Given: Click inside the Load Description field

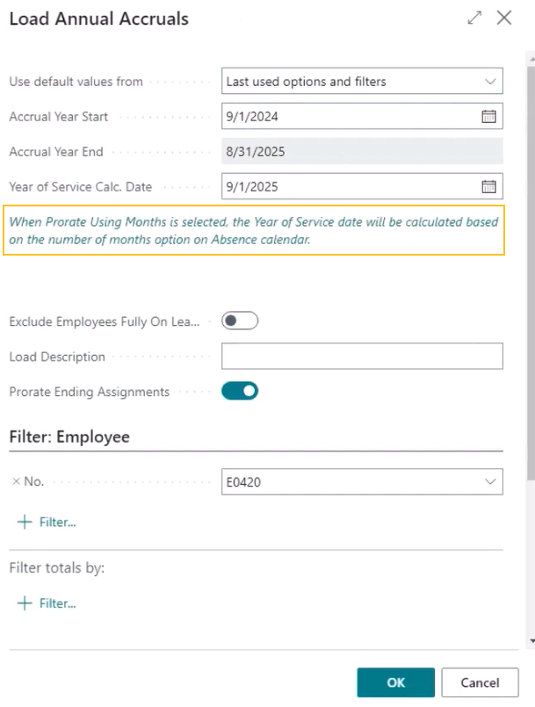Looking at the screenshot, I should point(362,356).
